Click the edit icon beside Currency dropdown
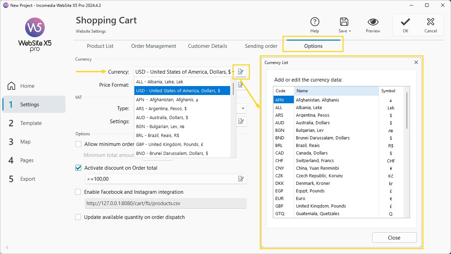This screenshot has width=451, height=254. pos(241,72)
